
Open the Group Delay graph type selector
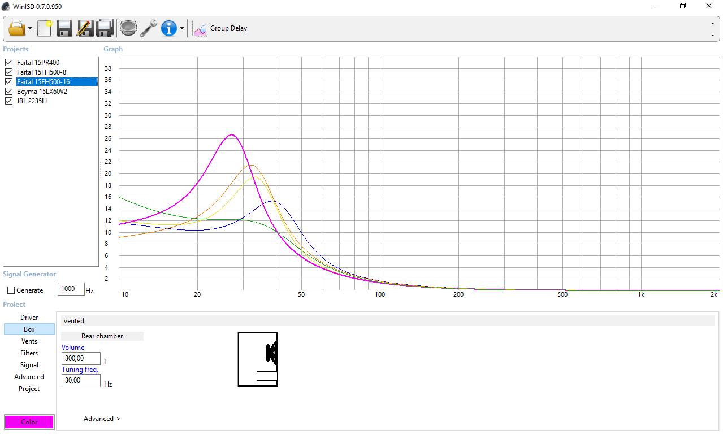point(220,28)
